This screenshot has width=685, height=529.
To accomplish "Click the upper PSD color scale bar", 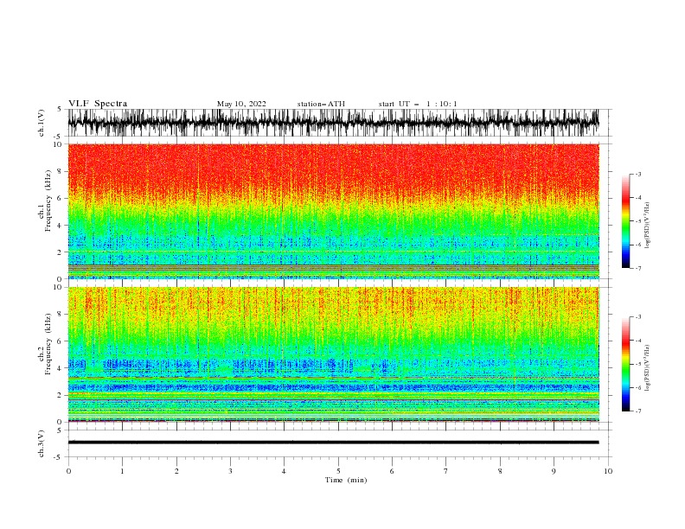I will (x=625, y=221).
